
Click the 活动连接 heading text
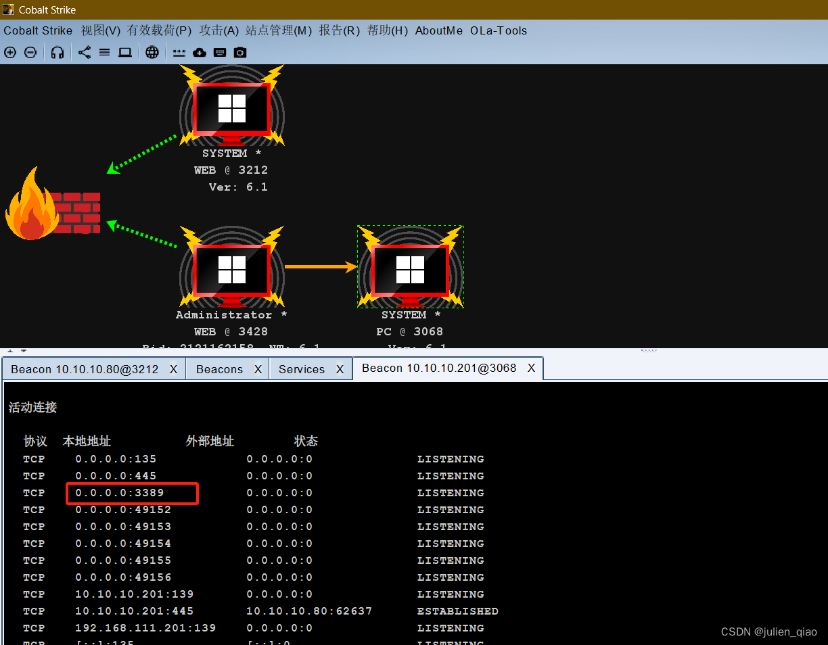[x=33, y=407]
